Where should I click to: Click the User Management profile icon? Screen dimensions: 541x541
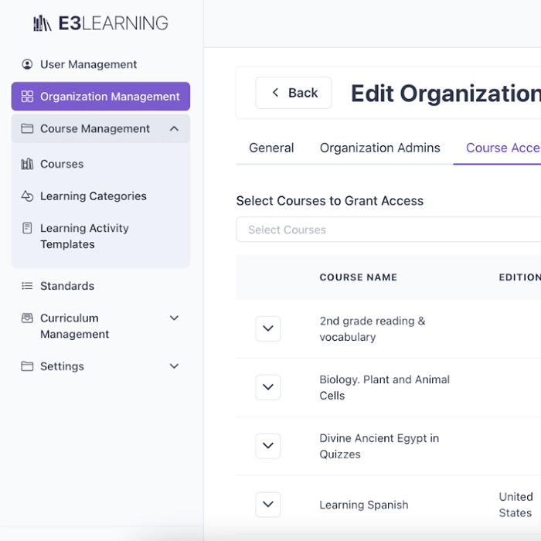pyautogui.click(x=27, y=64)
